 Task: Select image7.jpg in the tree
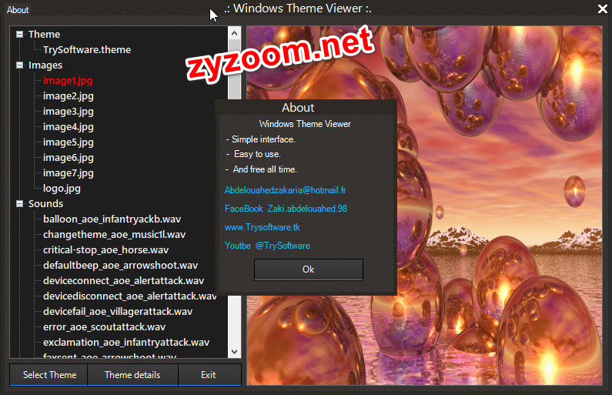(69, 173)
